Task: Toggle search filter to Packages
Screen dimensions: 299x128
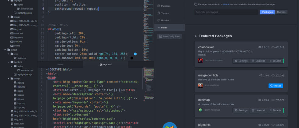Action: 267,12
